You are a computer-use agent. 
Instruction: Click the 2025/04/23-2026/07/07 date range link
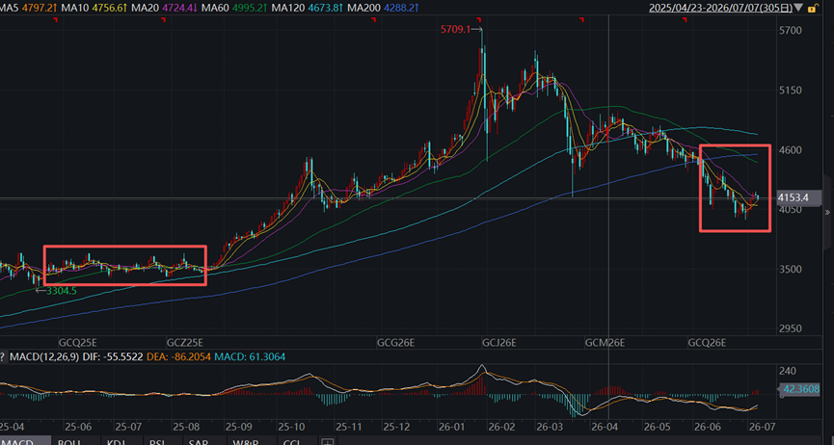[720, 8]
